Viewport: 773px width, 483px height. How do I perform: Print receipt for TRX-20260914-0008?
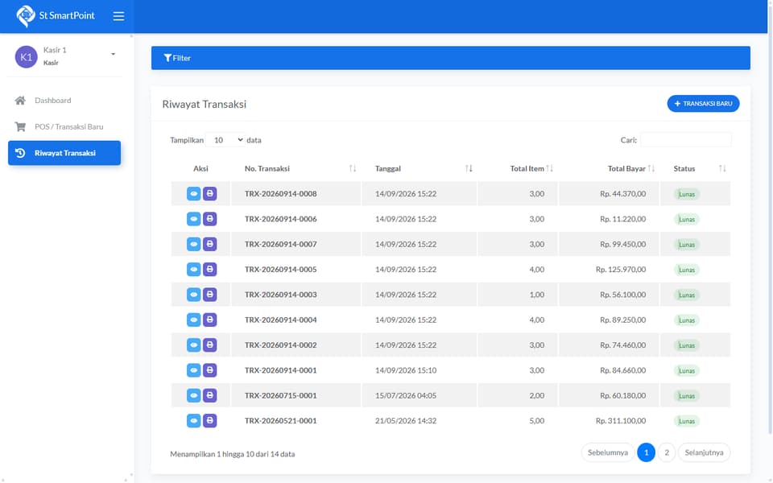pyautogui.click(x=210, y=194)
